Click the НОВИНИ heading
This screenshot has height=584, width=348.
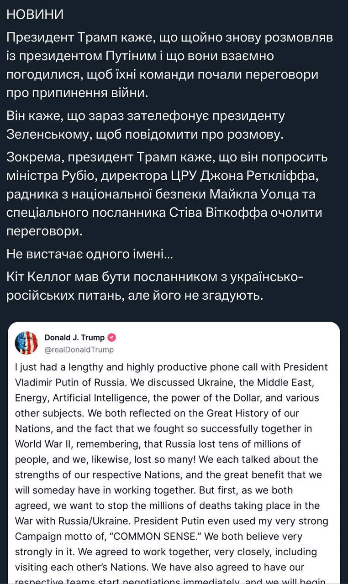[35, 15]
